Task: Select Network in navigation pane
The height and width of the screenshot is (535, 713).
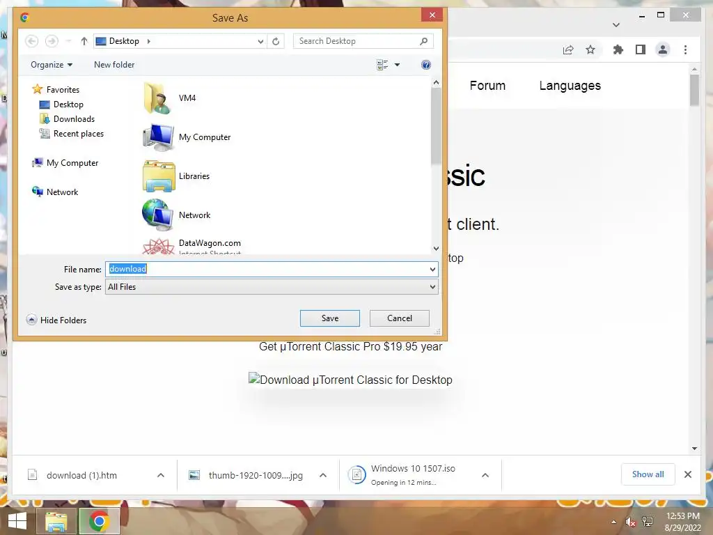Action: pos(55,192)
